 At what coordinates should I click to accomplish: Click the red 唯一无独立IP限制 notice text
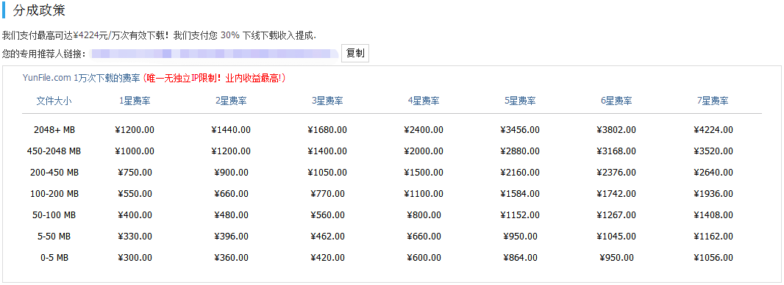pos(214,78)
